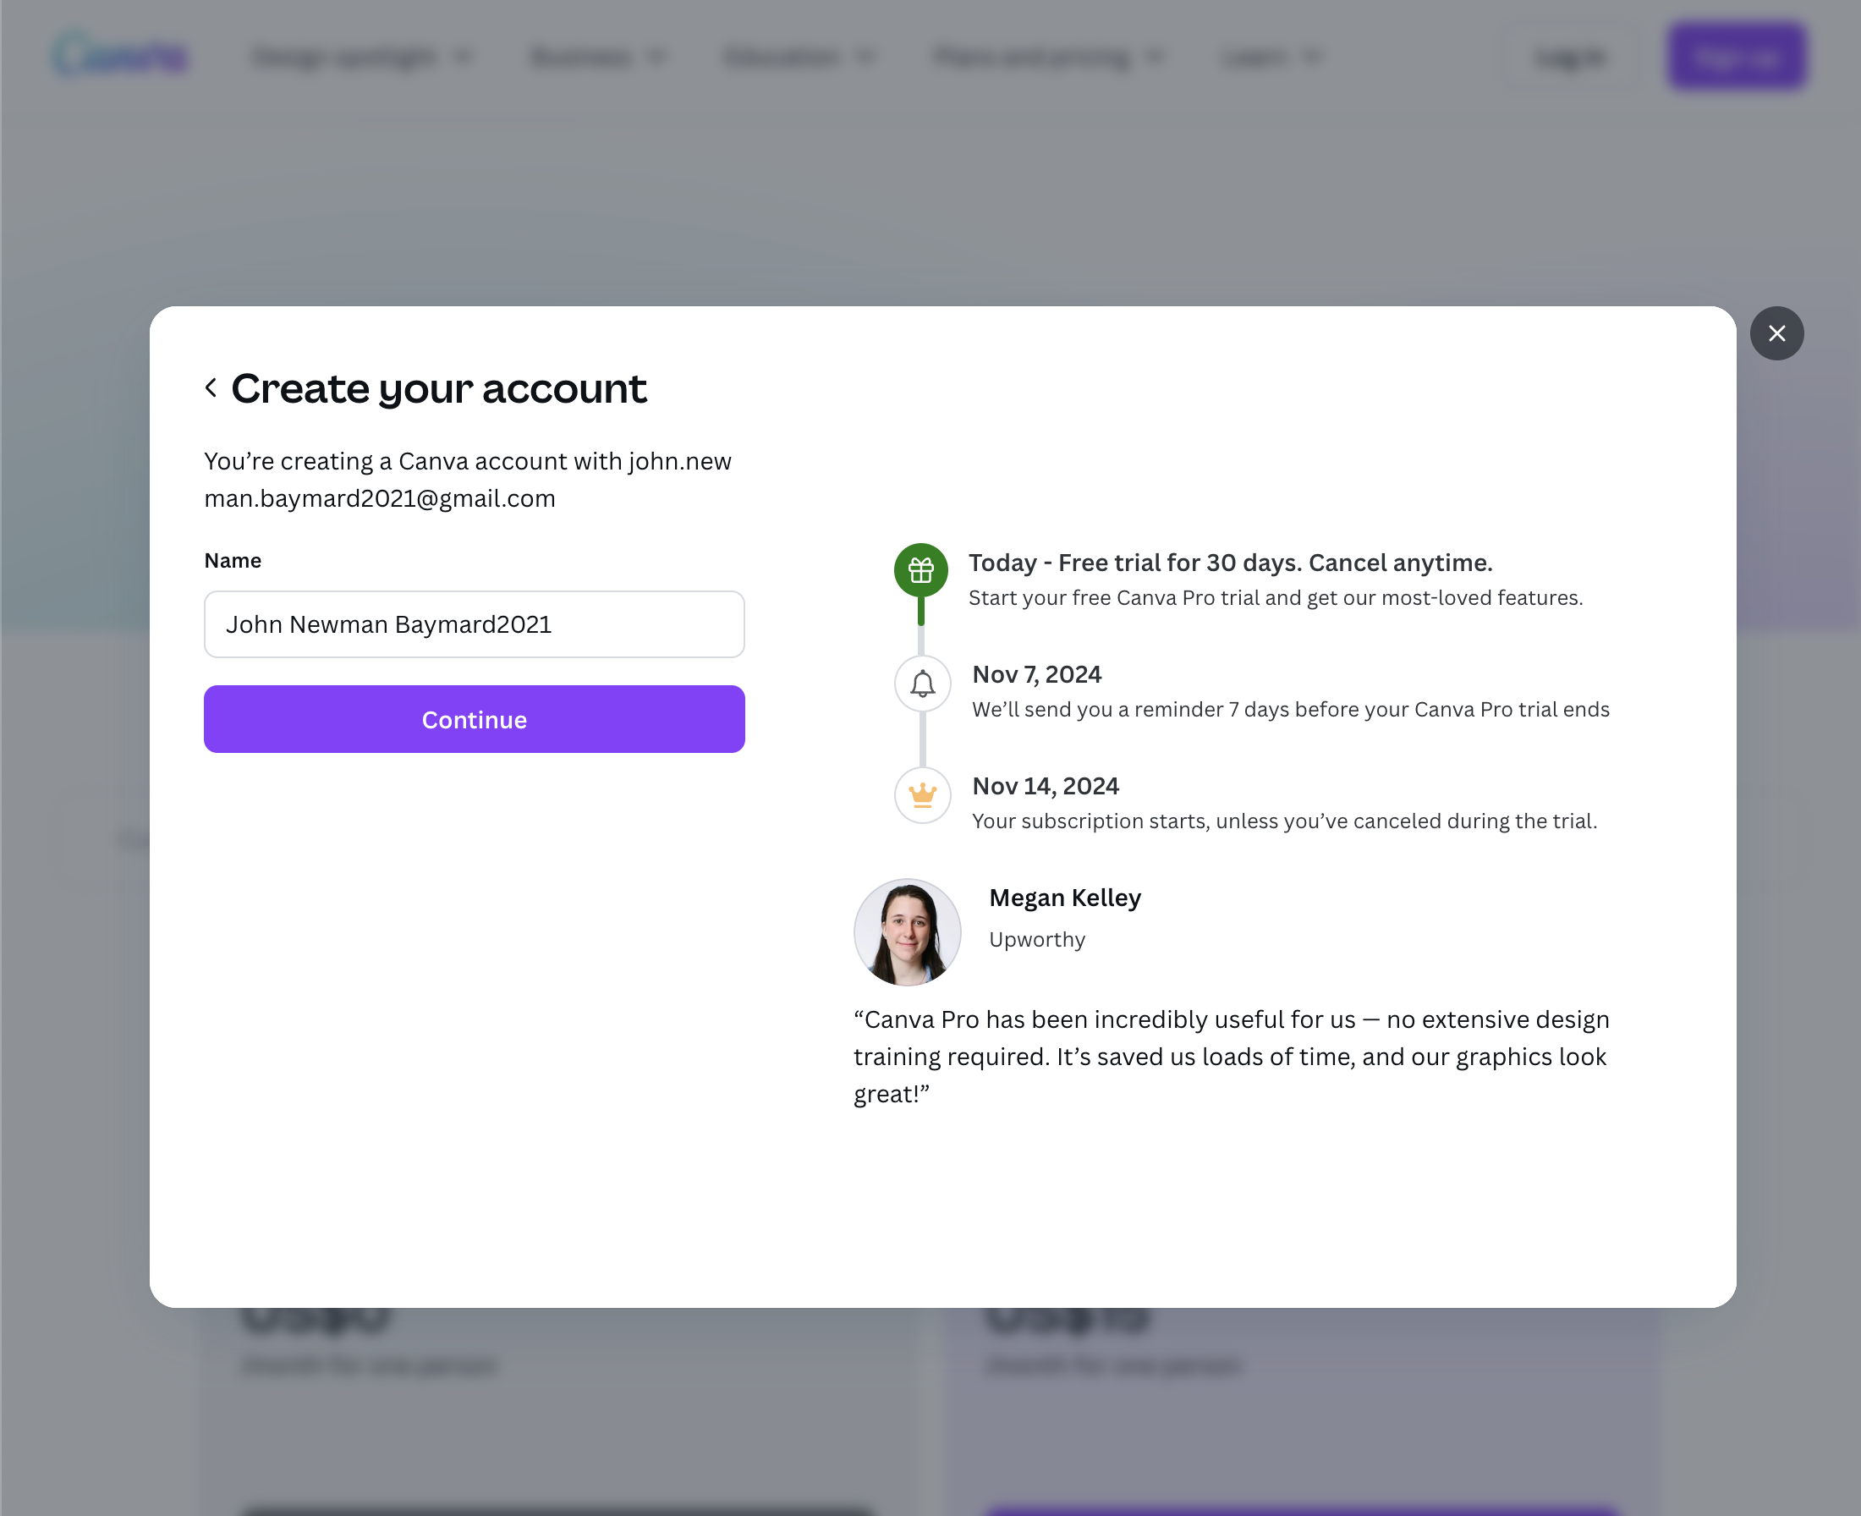Click the purple Sign up button
This screenshot has width=1861, height=1516.
[x=1736, y=56]
